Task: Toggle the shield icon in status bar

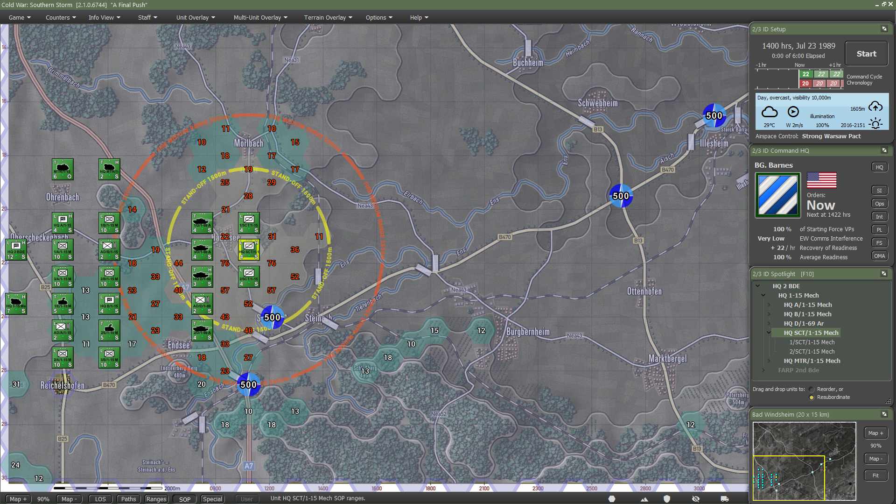Action: pos(667,499)
